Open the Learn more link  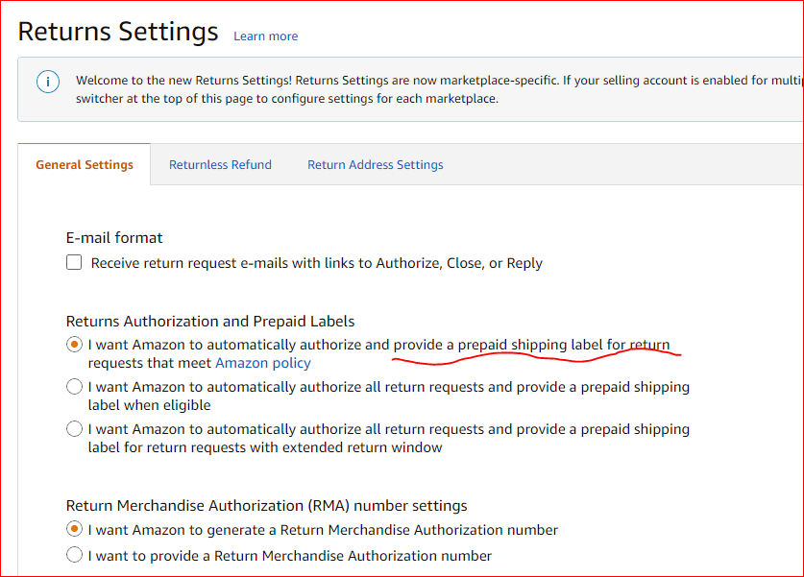265,36
